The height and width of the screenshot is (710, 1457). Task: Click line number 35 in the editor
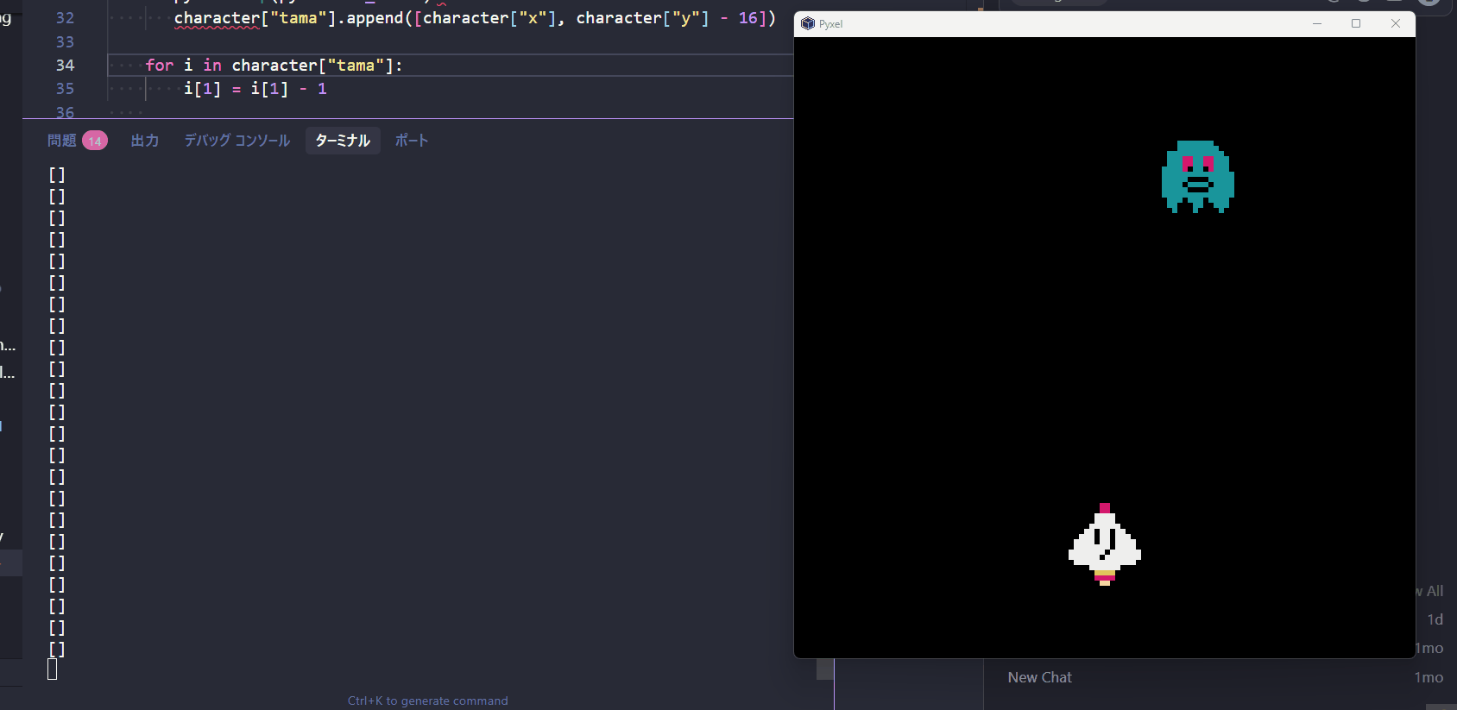[x=66, y=89]
